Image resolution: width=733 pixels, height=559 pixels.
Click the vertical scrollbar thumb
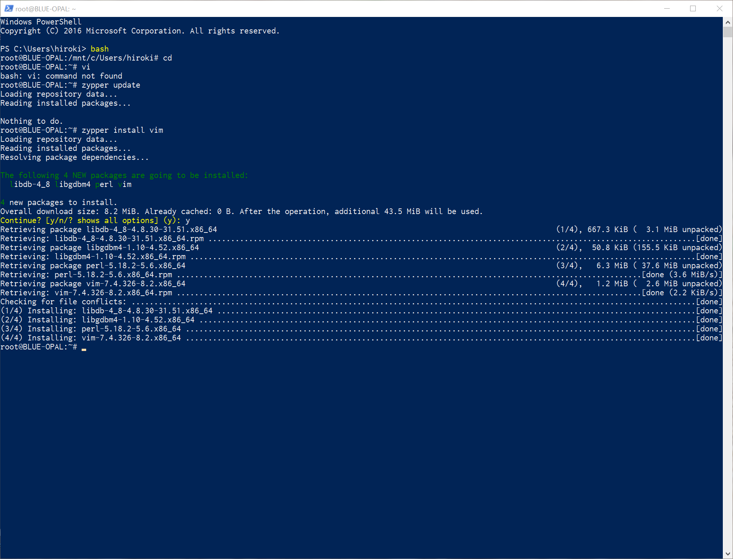(x=728, y=32)
